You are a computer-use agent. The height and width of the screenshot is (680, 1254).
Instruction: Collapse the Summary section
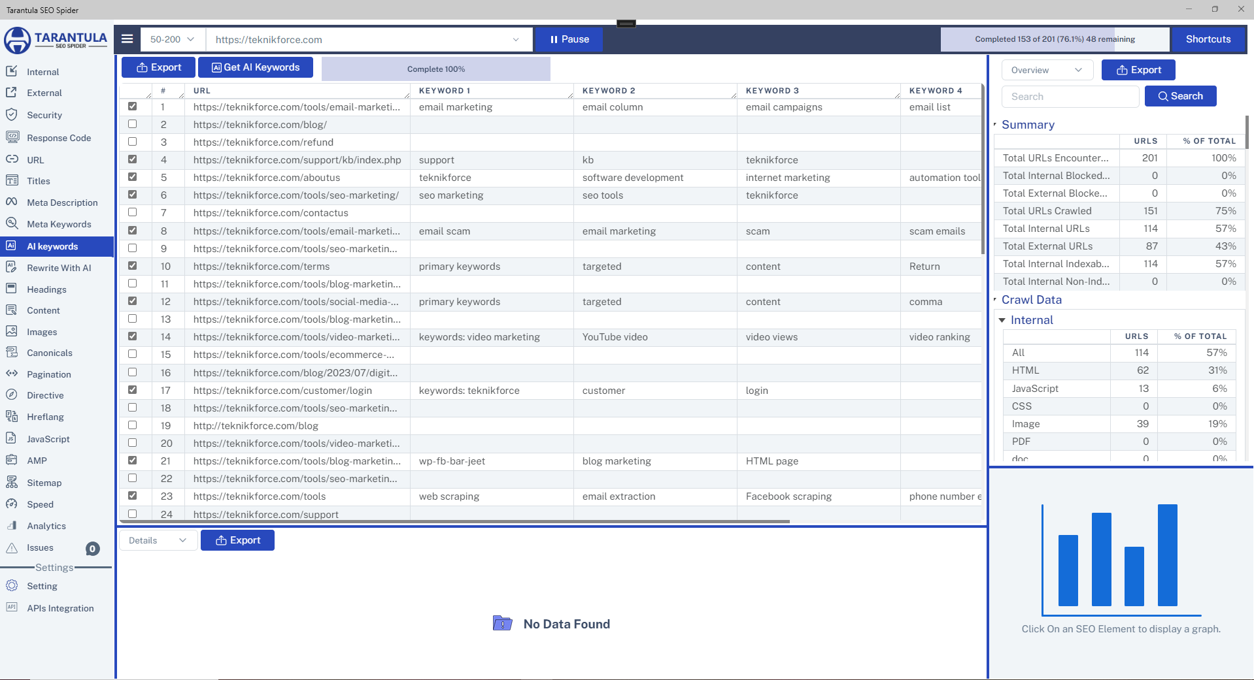tap(995, 124)
